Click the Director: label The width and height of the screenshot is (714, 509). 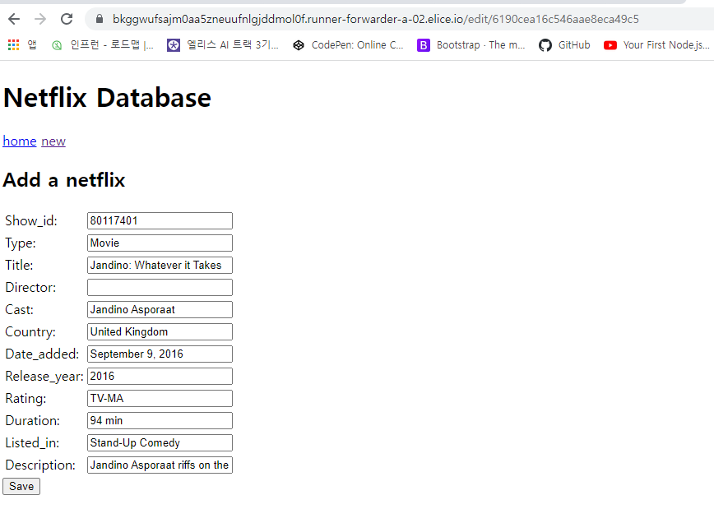(x=30, y=287)
